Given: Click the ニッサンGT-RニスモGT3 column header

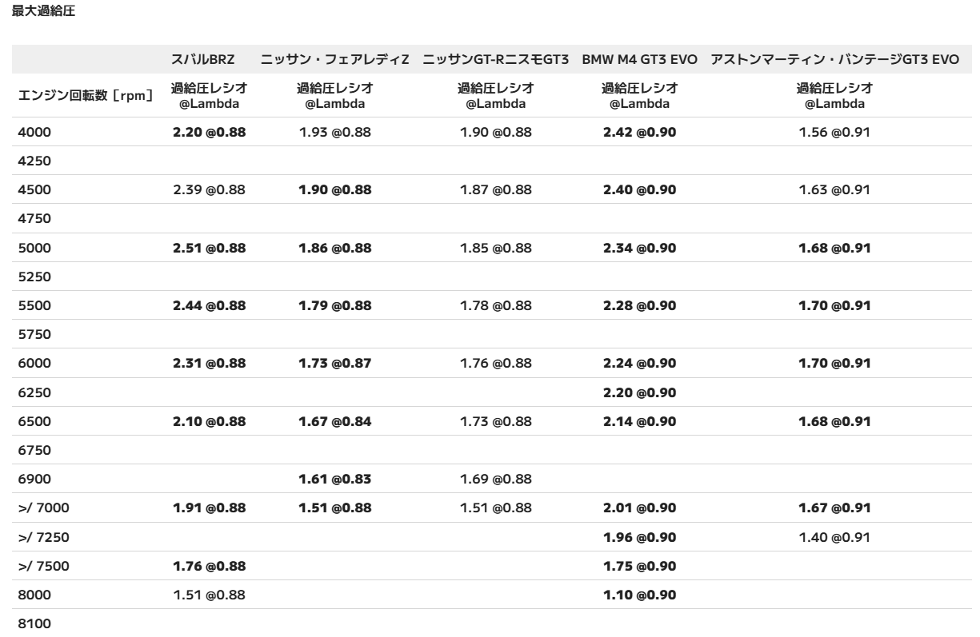Looking at the screenshot, I should pos(496,59).
